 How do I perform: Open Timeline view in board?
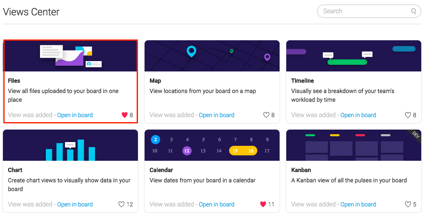click(358, 115)
